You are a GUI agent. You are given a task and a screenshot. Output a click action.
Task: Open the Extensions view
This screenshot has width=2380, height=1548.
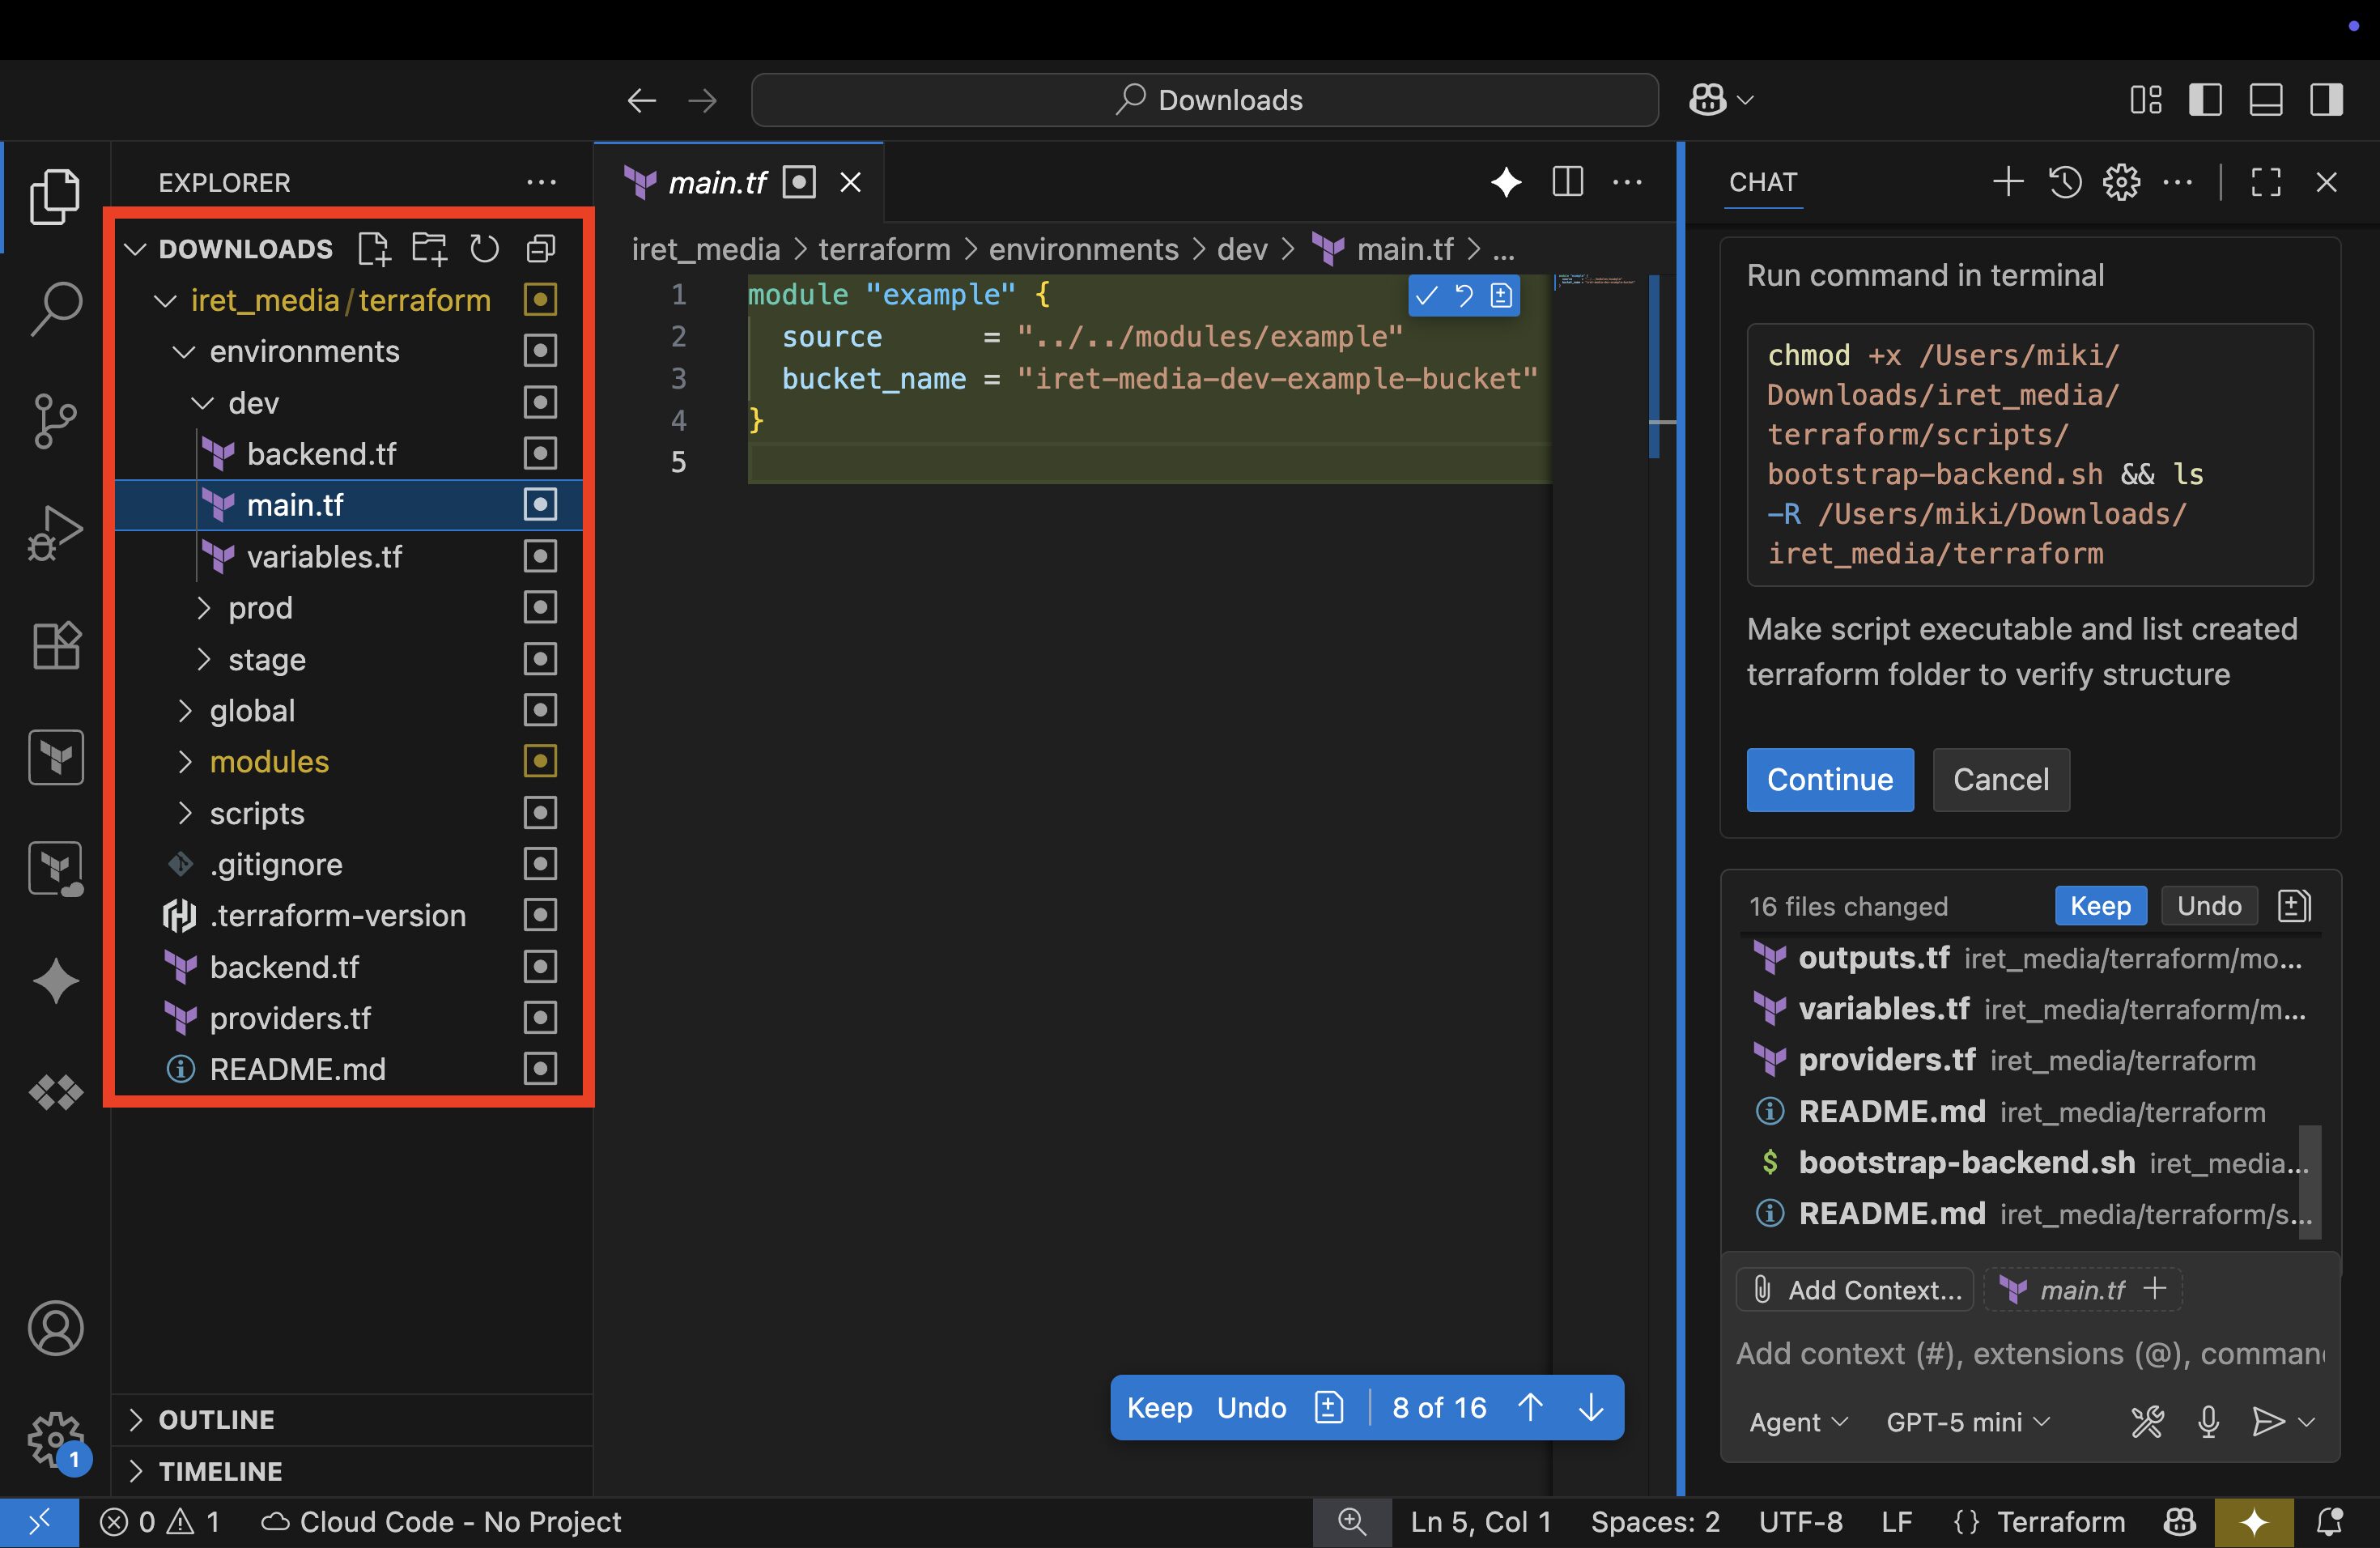point(55,645)
